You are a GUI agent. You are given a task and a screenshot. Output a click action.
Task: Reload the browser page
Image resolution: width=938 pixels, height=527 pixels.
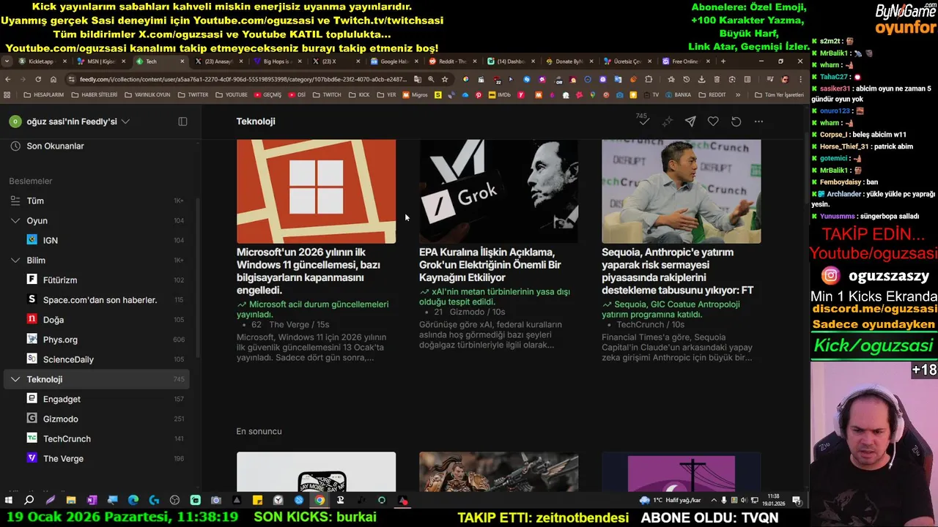[x=37, y=79]
